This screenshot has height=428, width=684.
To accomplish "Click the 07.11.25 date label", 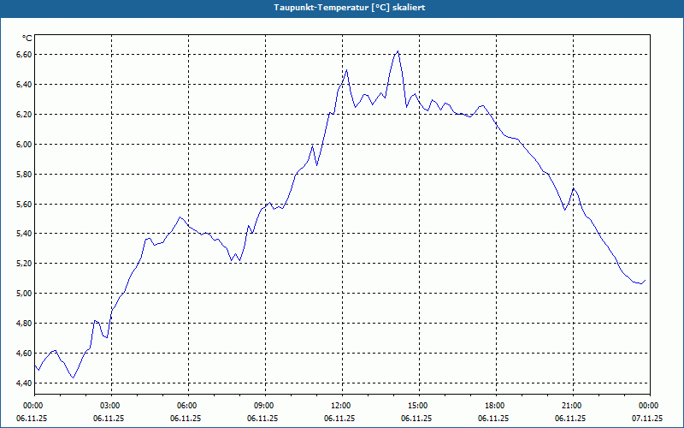I will coord(647,419).
